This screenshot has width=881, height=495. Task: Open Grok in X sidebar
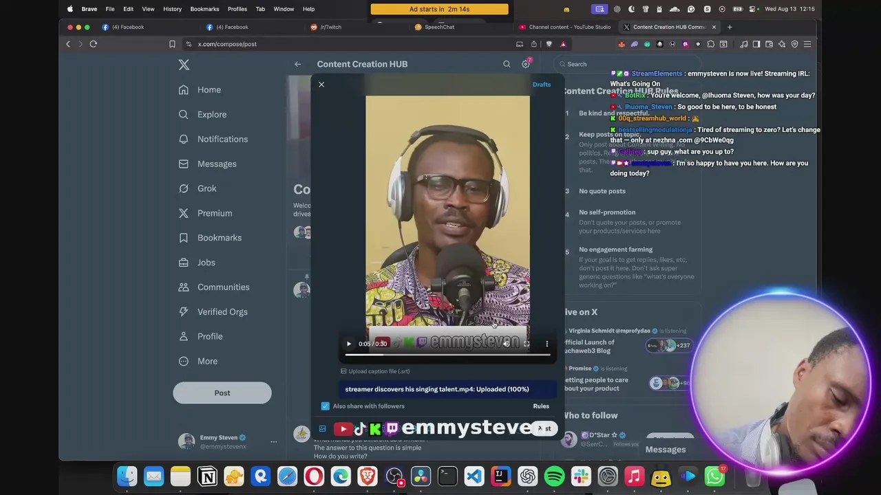[198, 188]
